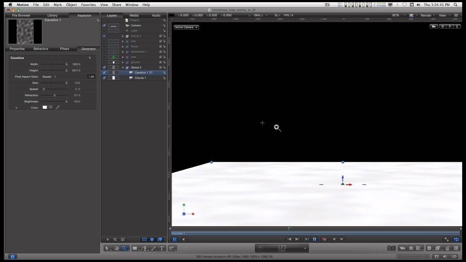This screenshot has width=466, height=262.
Task: Add a new camera from toolbar
Action: tap(402, 248)
